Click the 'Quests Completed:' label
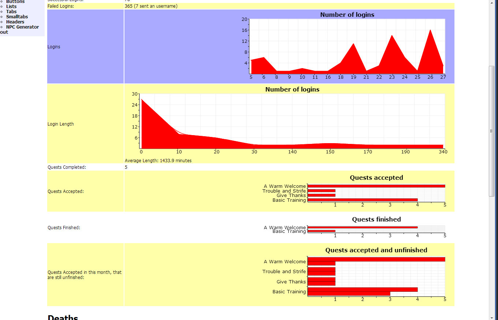Viewport: 498px width, 320px height. [x=67, y=167]
